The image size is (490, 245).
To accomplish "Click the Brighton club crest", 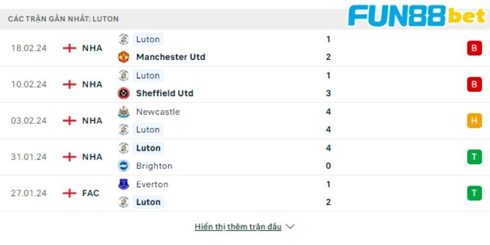I will 124,165.
